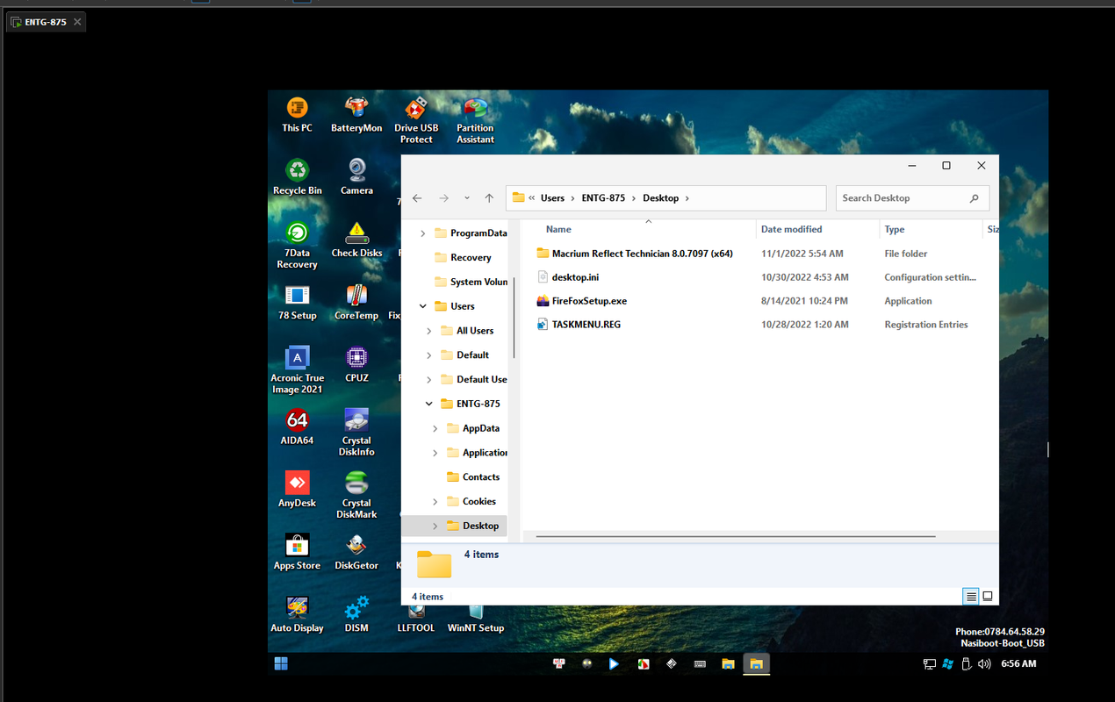Select ENTG-875 breadcrumb in address bar

[x=603, y=198]
